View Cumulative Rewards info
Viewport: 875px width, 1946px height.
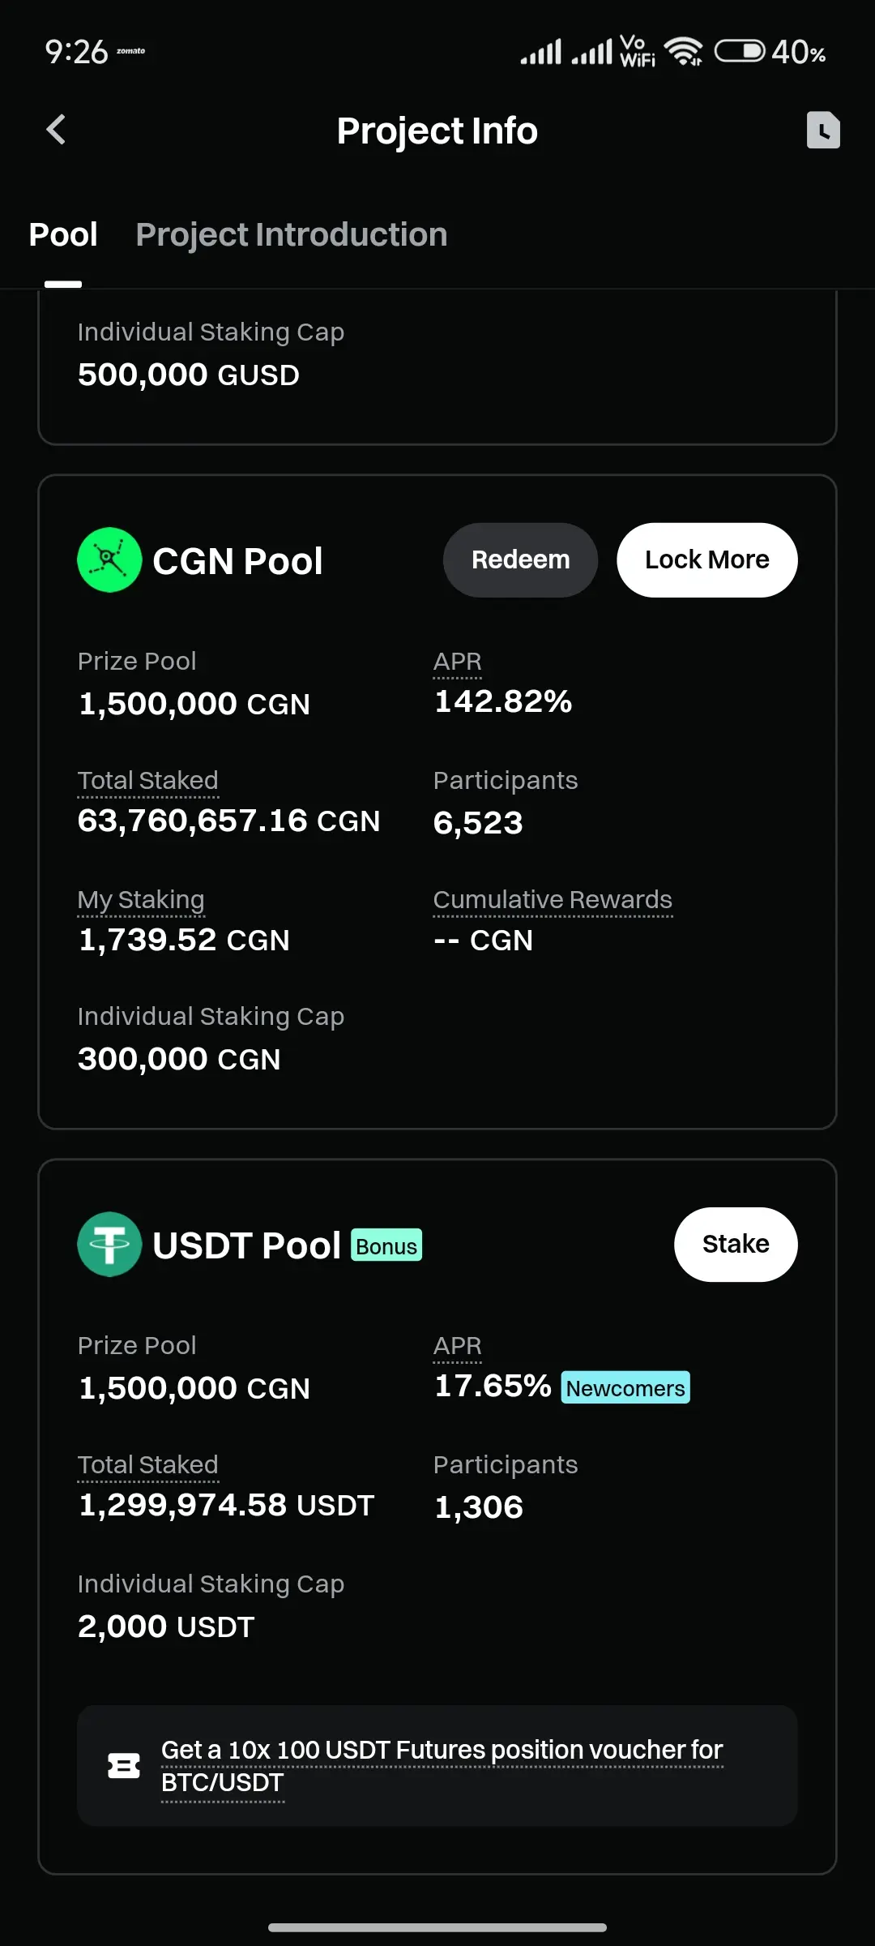(553, 900)
